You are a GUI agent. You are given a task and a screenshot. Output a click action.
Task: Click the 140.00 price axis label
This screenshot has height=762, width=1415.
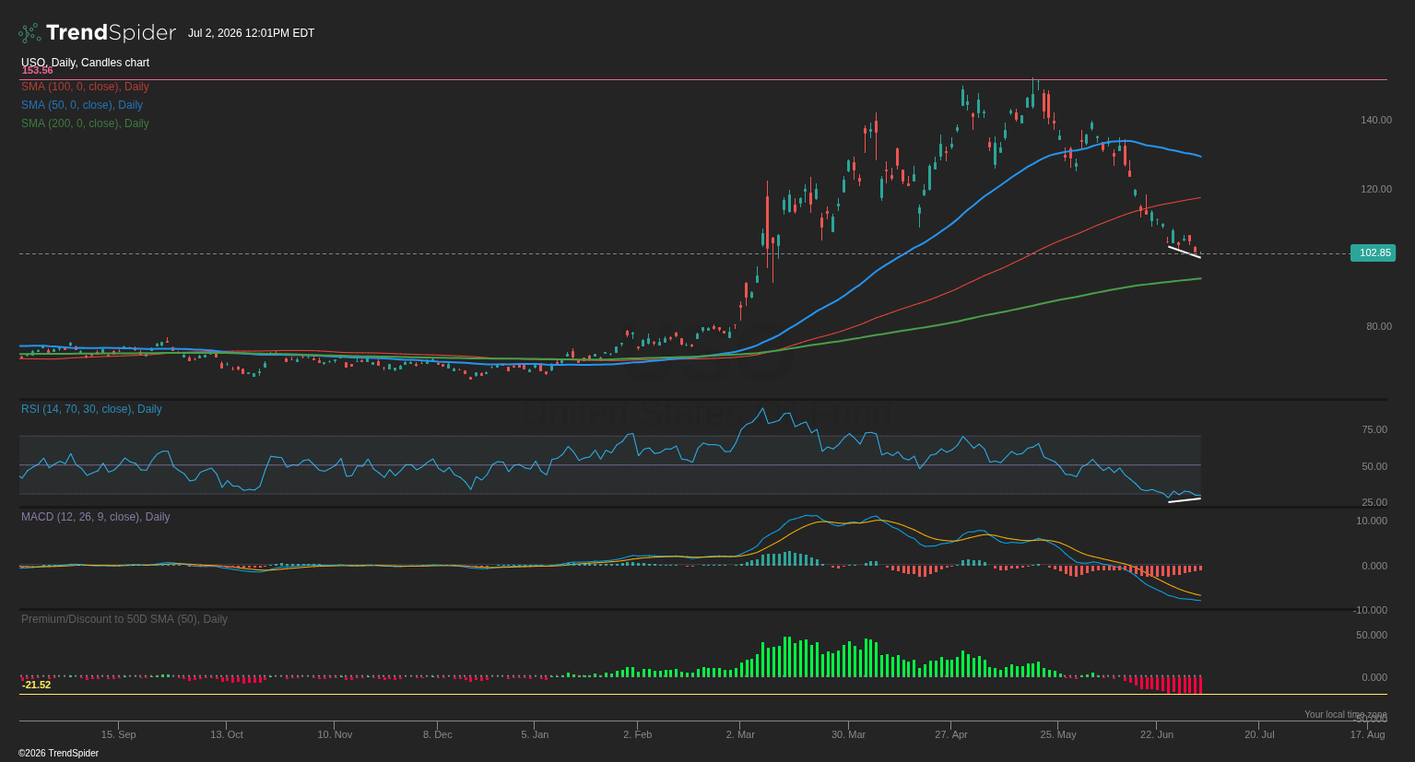pos(1376,120)
